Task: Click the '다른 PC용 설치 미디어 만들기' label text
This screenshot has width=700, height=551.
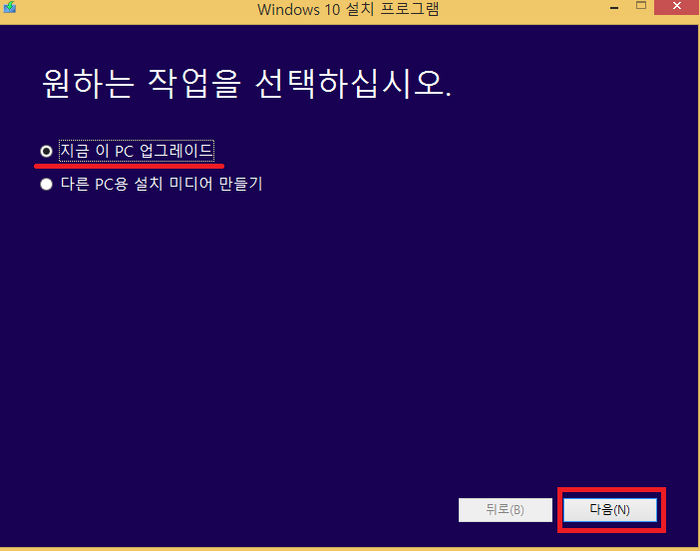Action: pos(162,184)
